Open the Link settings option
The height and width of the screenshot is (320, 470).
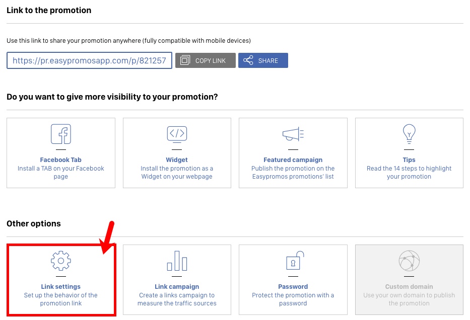[60, 280]
